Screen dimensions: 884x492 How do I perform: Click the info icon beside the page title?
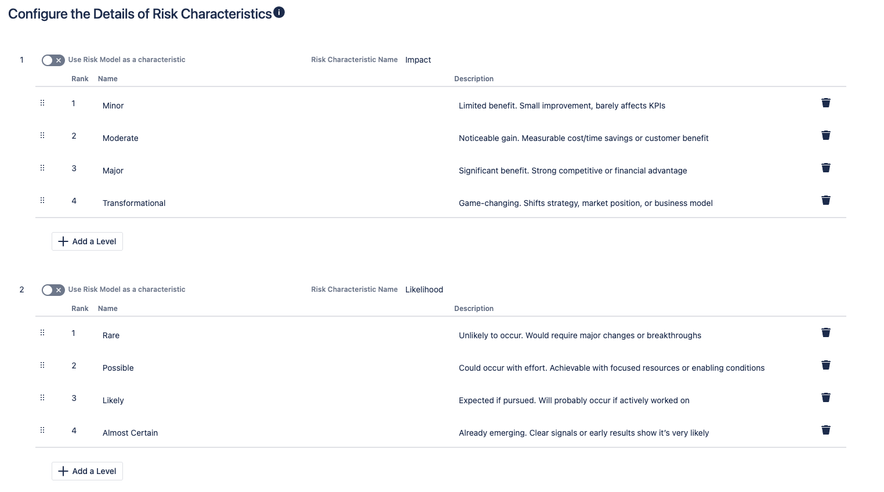(x=279, y=12)
